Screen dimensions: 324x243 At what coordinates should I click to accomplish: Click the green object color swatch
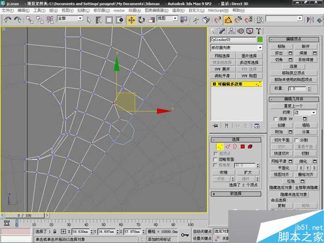click(x=260, y=40)
